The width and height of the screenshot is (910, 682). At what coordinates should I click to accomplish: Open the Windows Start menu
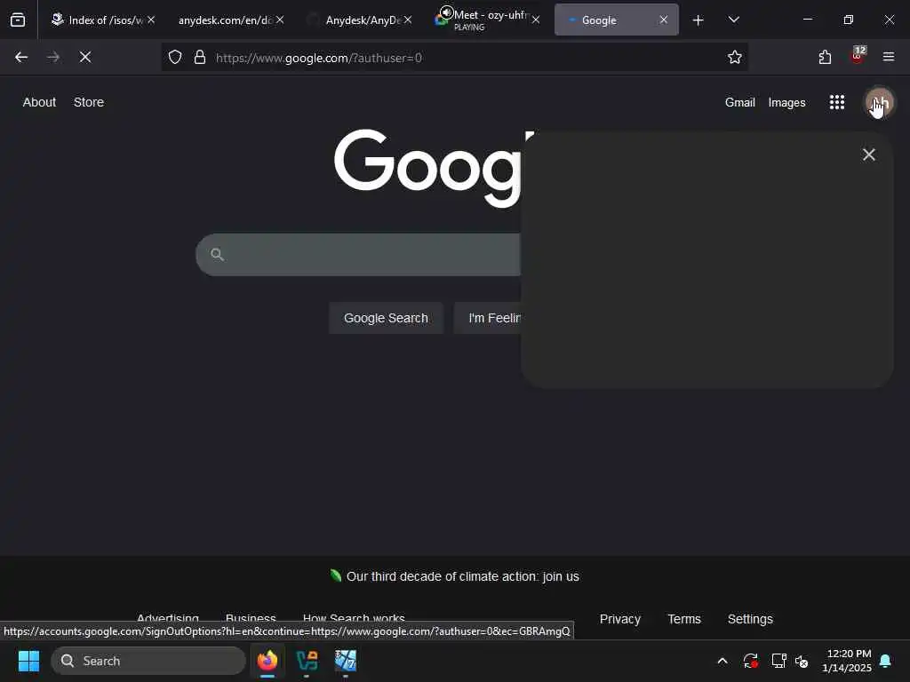coord(28,661)
